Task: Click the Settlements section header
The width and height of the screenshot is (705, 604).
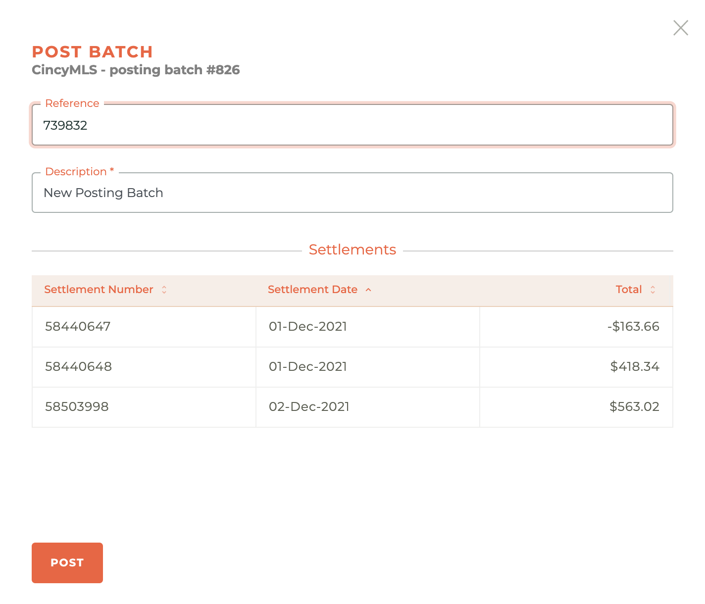Action: [352, 250]
